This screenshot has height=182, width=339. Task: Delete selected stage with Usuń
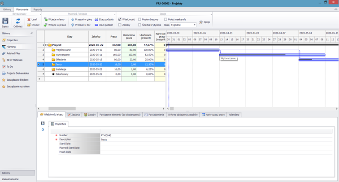[32, 19]
